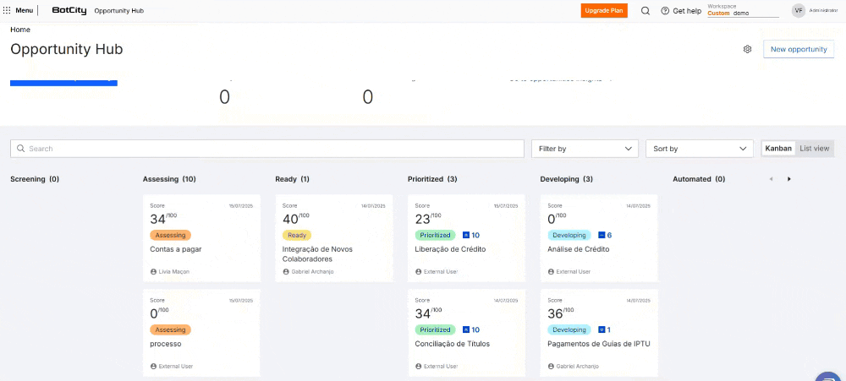Open the apps grid Menu icon
Viewport: 846px width, 381px height.
pos(8,10)
